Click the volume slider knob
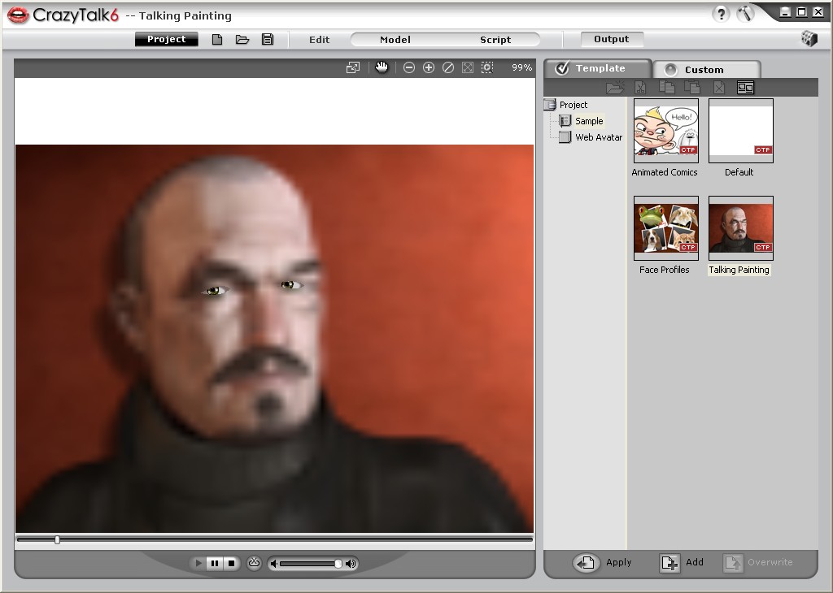 pyautogui.click(x=338, y=563)
